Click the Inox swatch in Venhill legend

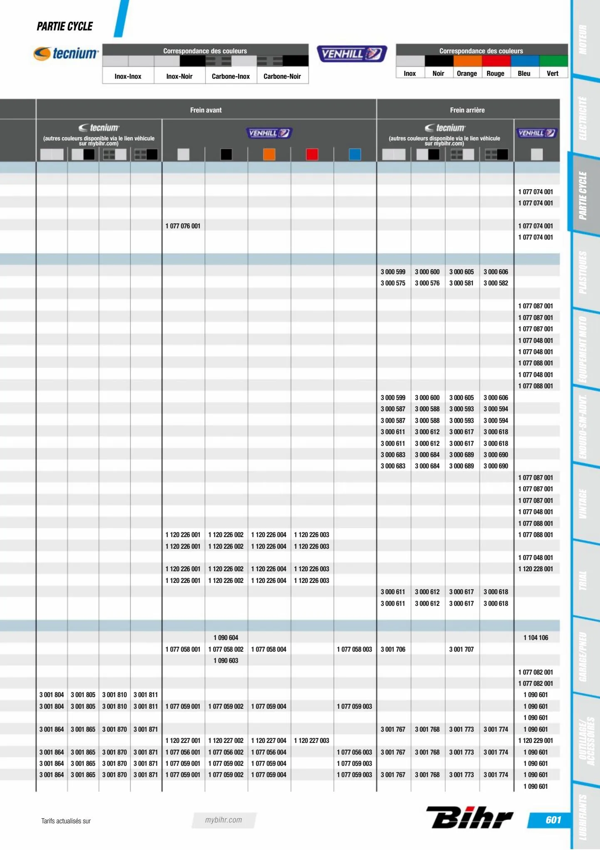tap(410, 61)
